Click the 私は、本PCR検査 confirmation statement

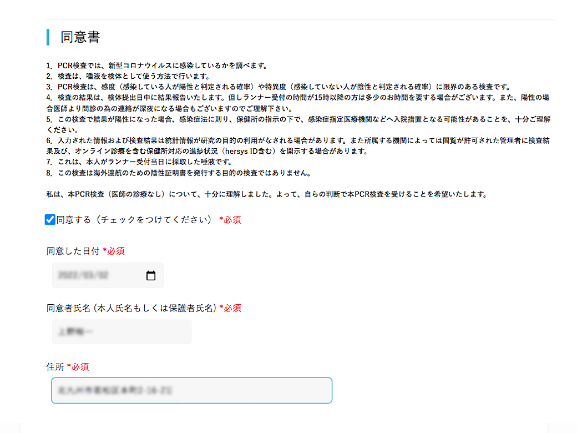266,194
